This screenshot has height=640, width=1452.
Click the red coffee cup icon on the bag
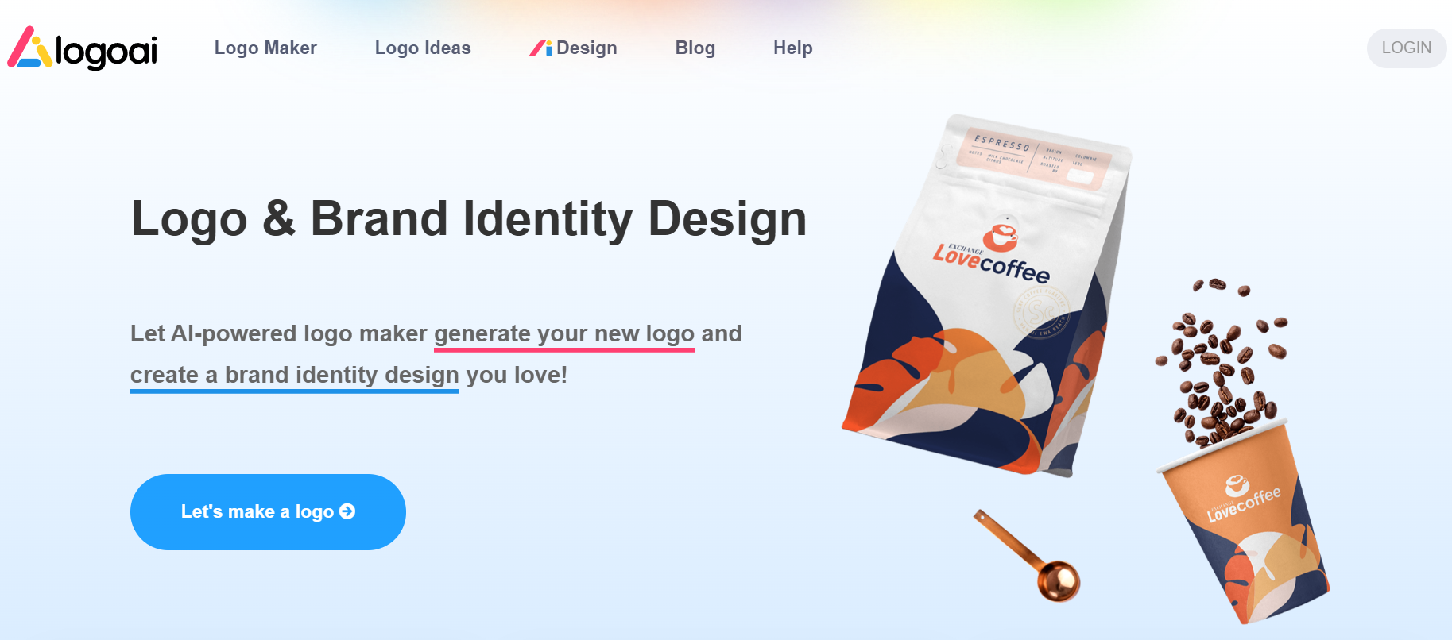(1001, 237)
